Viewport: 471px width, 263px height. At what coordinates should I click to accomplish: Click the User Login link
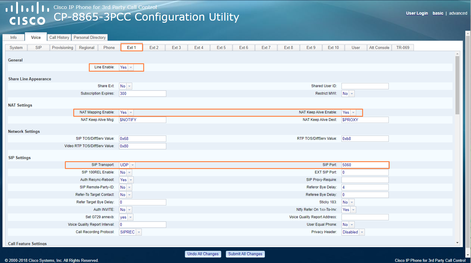point(417,13)
